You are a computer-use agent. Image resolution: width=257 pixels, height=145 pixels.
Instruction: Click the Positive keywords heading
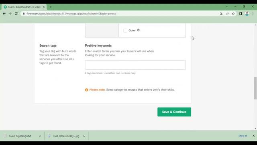coord(98,46)
